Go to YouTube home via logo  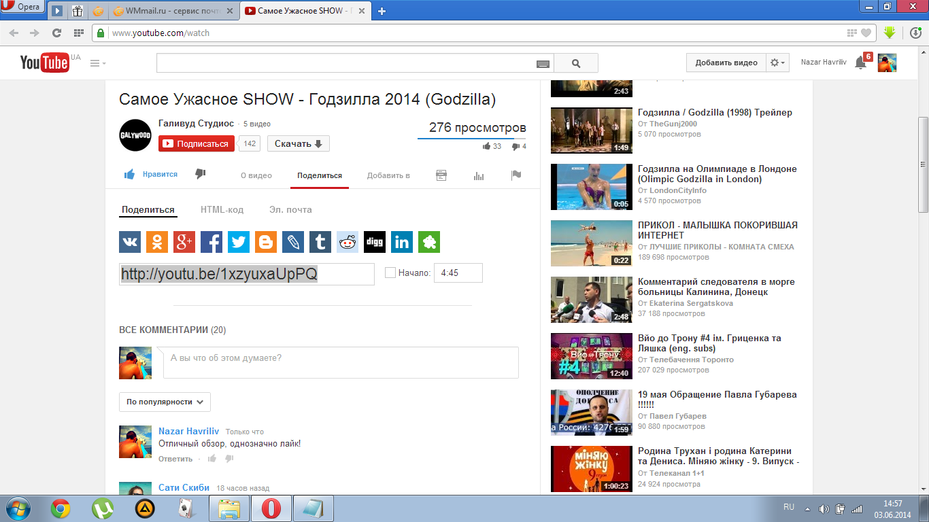[45, 63]
